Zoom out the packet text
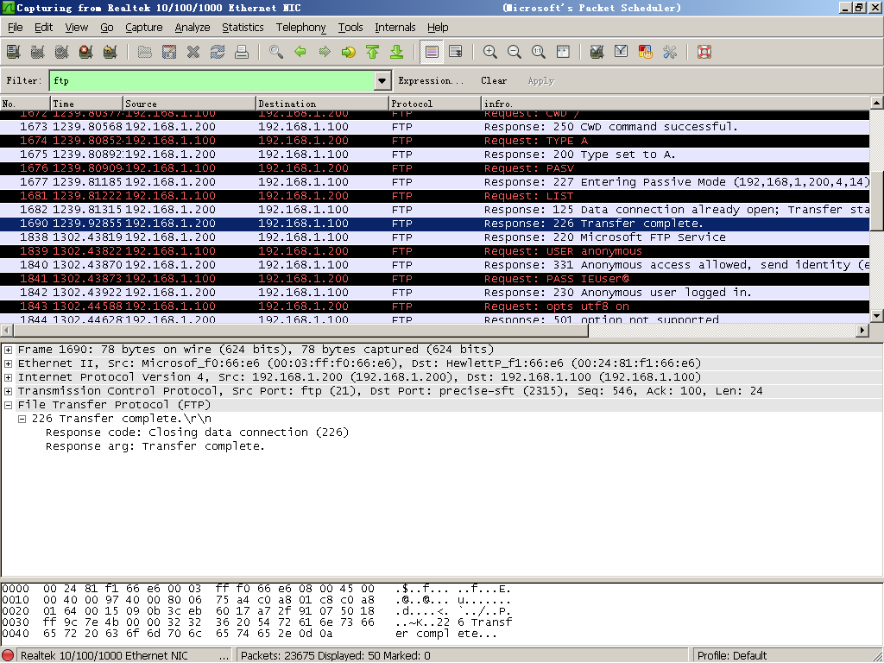This screenshot has height=663, width=884. pos(515,52)
